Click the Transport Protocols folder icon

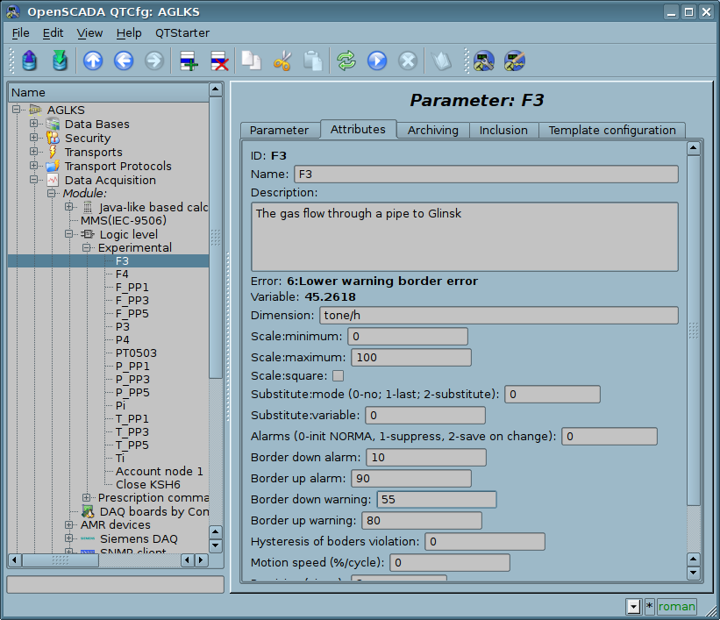53,166
